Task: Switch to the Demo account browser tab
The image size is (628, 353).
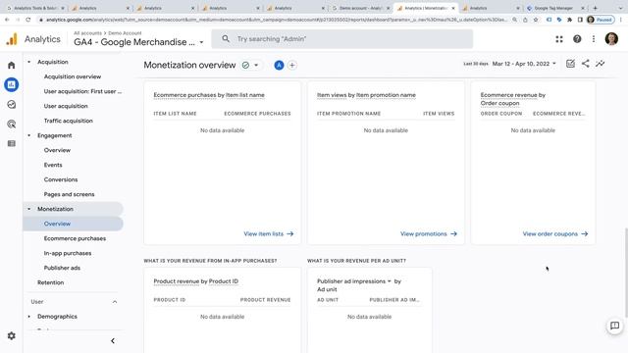Action: 361,8
